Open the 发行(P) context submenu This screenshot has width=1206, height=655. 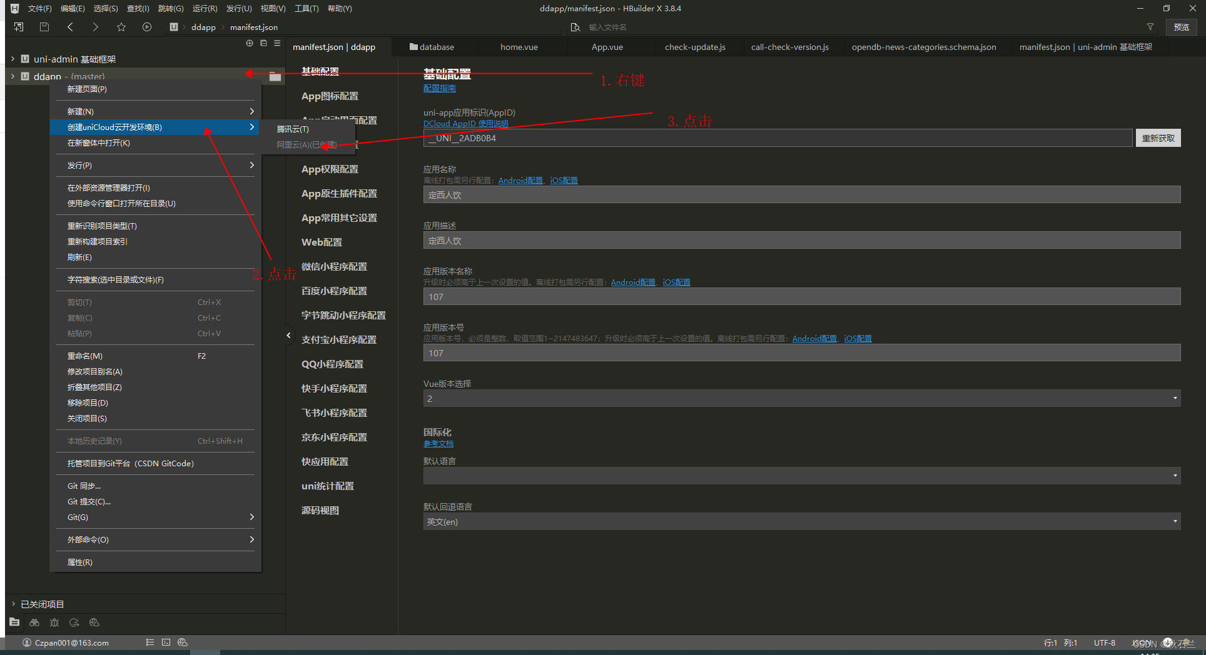click(155, 165)
